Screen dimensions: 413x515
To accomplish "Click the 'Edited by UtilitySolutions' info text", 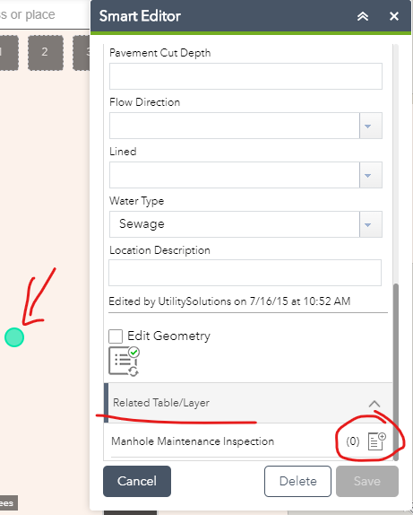I will click(x=229, y=301).
